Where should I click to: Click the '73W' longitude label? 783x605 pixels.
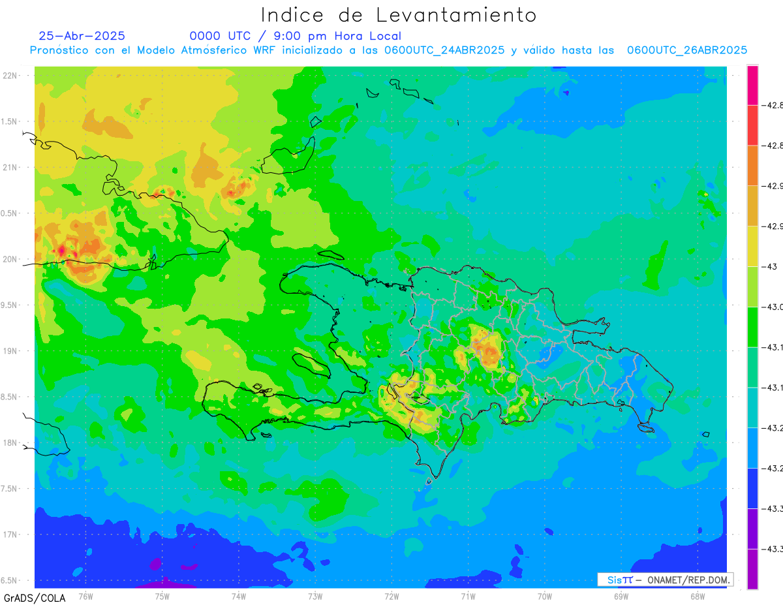click(x=315, y=596)
